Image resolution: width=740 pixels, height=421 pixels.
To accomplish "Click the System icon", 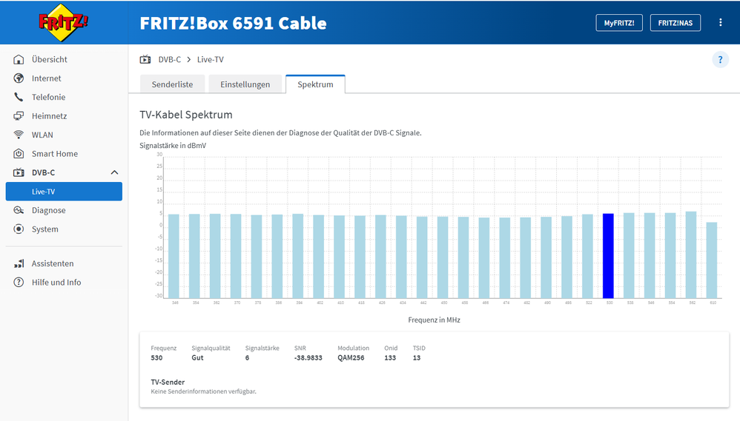I will coord(19,229).
